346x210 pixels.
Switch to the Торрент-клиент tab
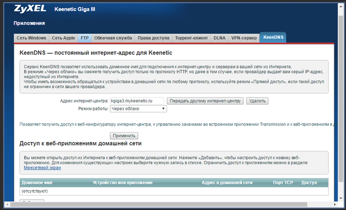click(191, 37)
